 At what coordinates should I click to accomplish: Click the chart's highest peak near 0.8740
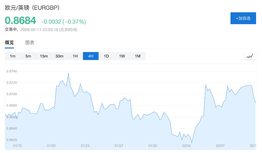point(68,74)
